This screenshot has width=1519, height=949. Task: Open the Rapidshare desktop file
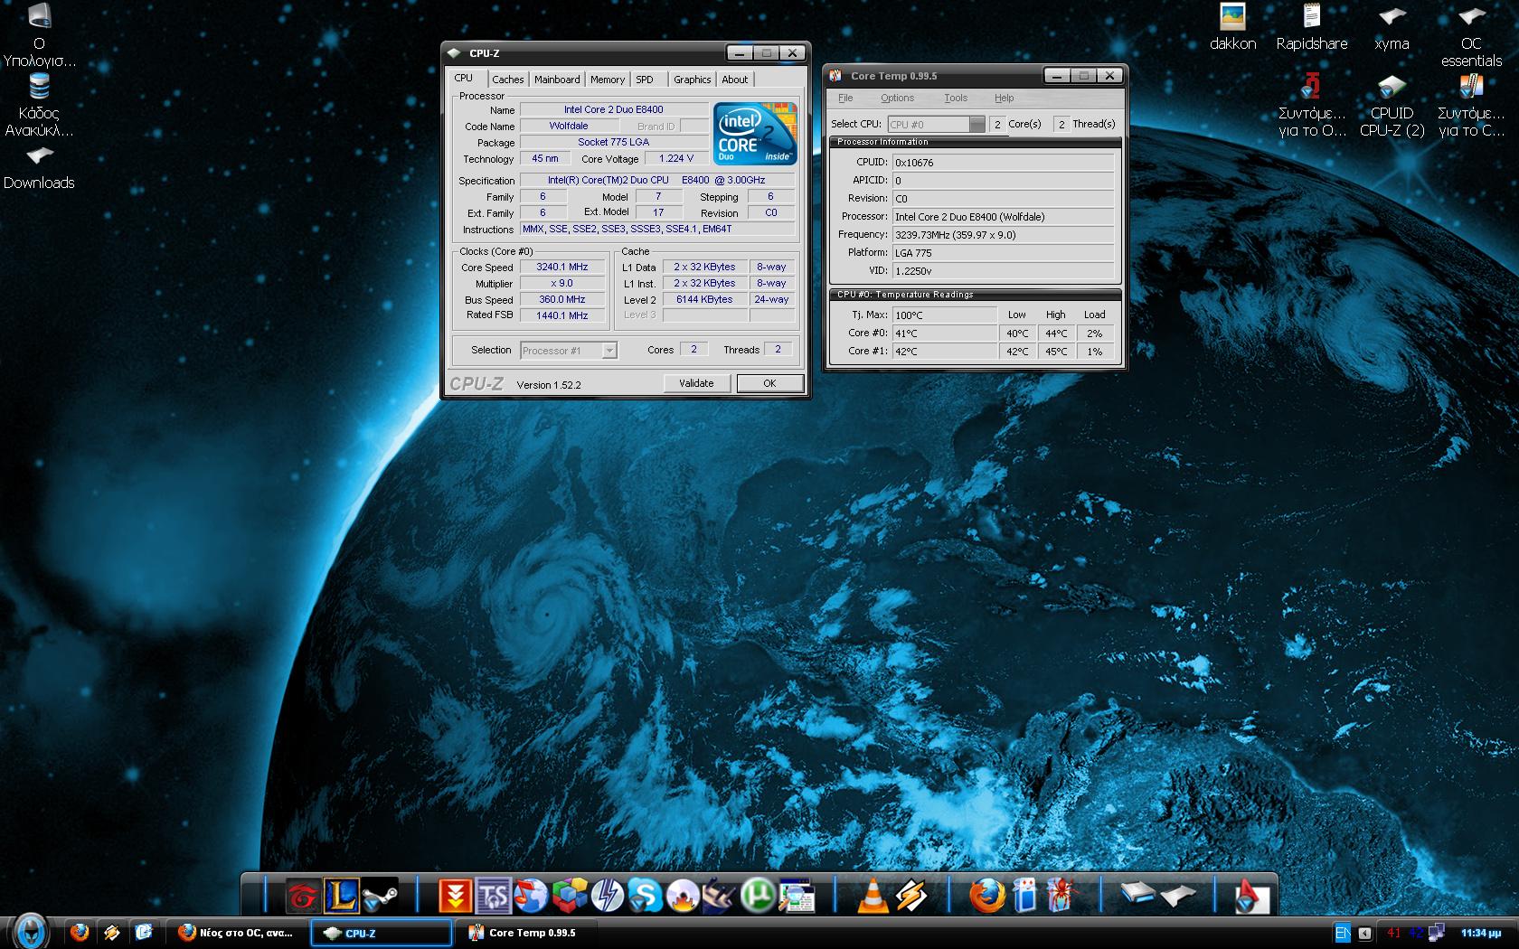click(x=1311, y=27)
